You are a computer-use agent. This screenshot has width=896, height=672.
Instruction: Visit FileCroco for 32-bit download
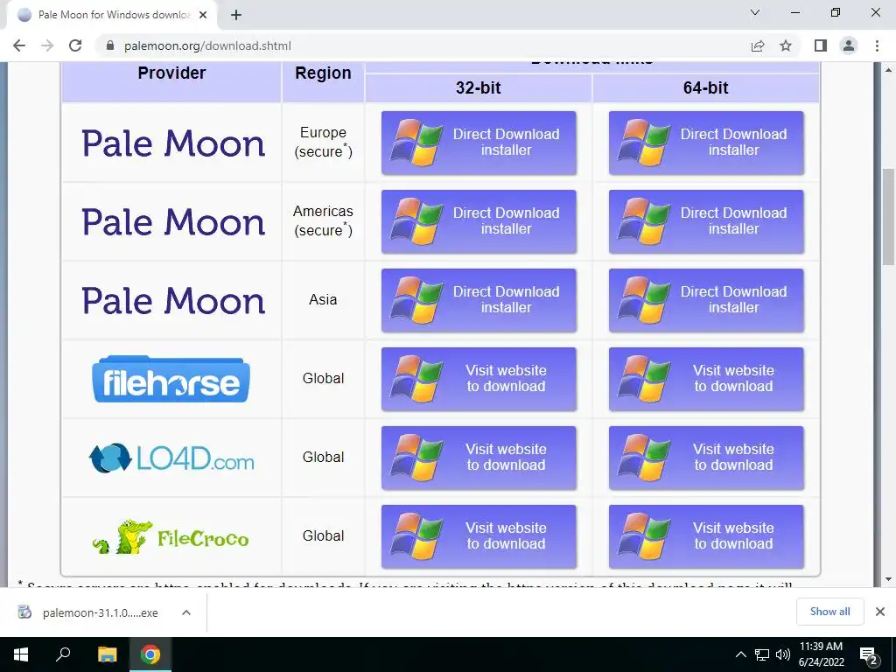(479, 537)
